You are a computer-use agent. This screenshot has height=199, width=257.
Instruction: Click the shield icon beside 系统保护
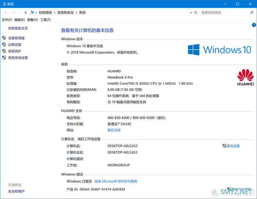click(4, 51)
